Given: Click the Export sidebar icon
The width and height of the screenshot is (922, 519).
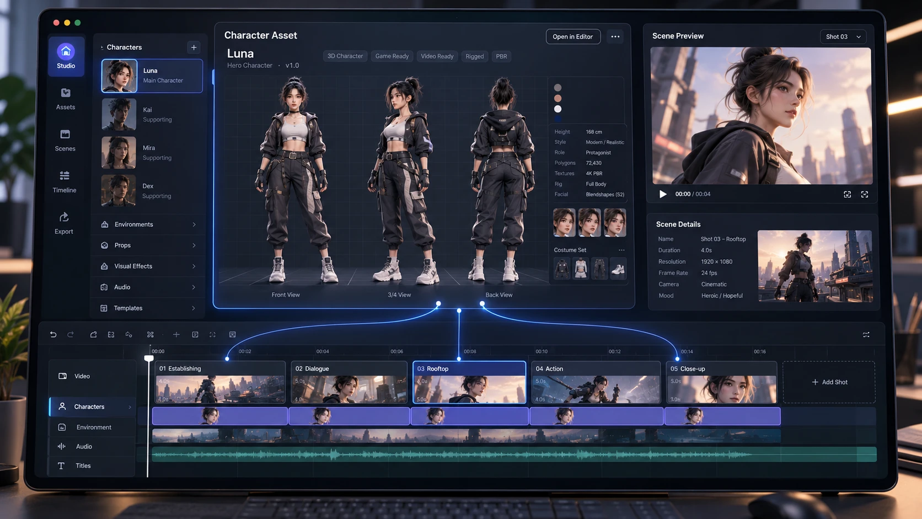Looking at the screenshot, I should pyautogui.click(x=64, y=223).
